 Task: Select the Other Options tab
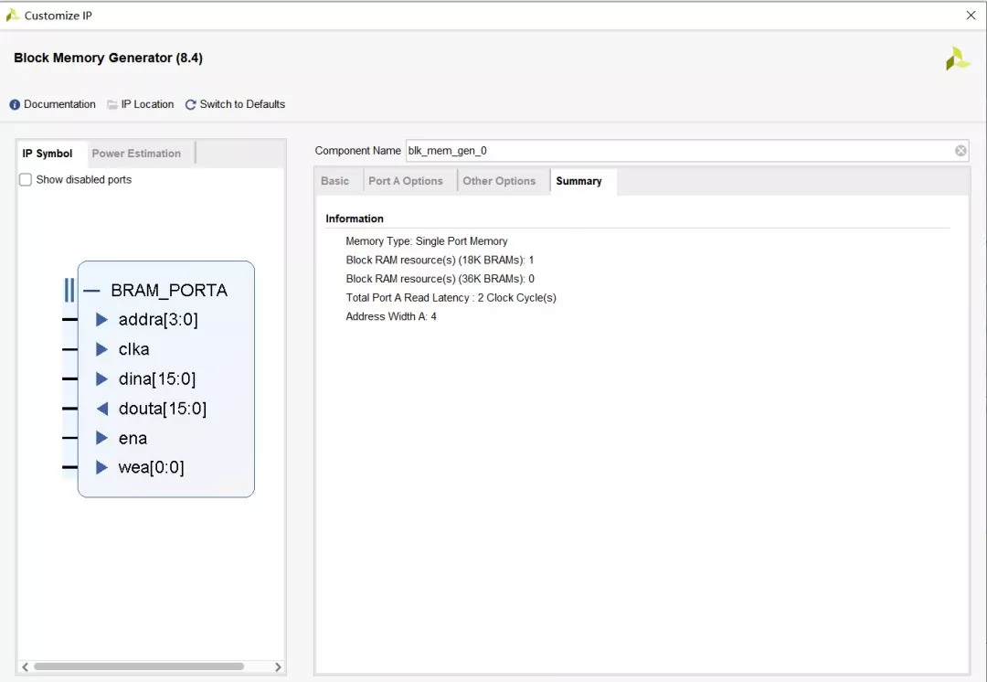coord(502,181)
